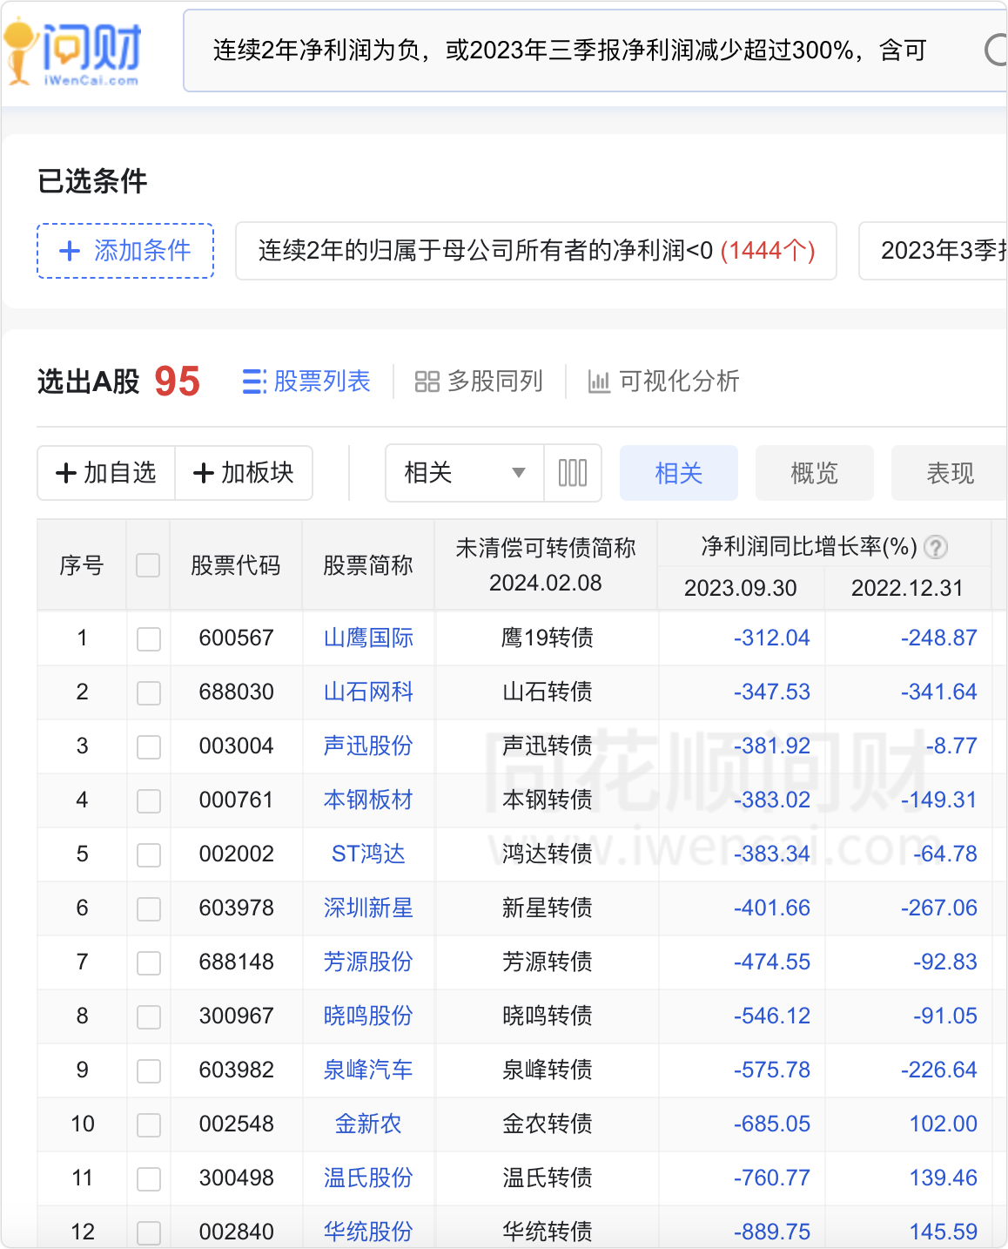This screenshot has width=1008, height=1249.
Task: Click 加自选 button
Action: point(106,473)
